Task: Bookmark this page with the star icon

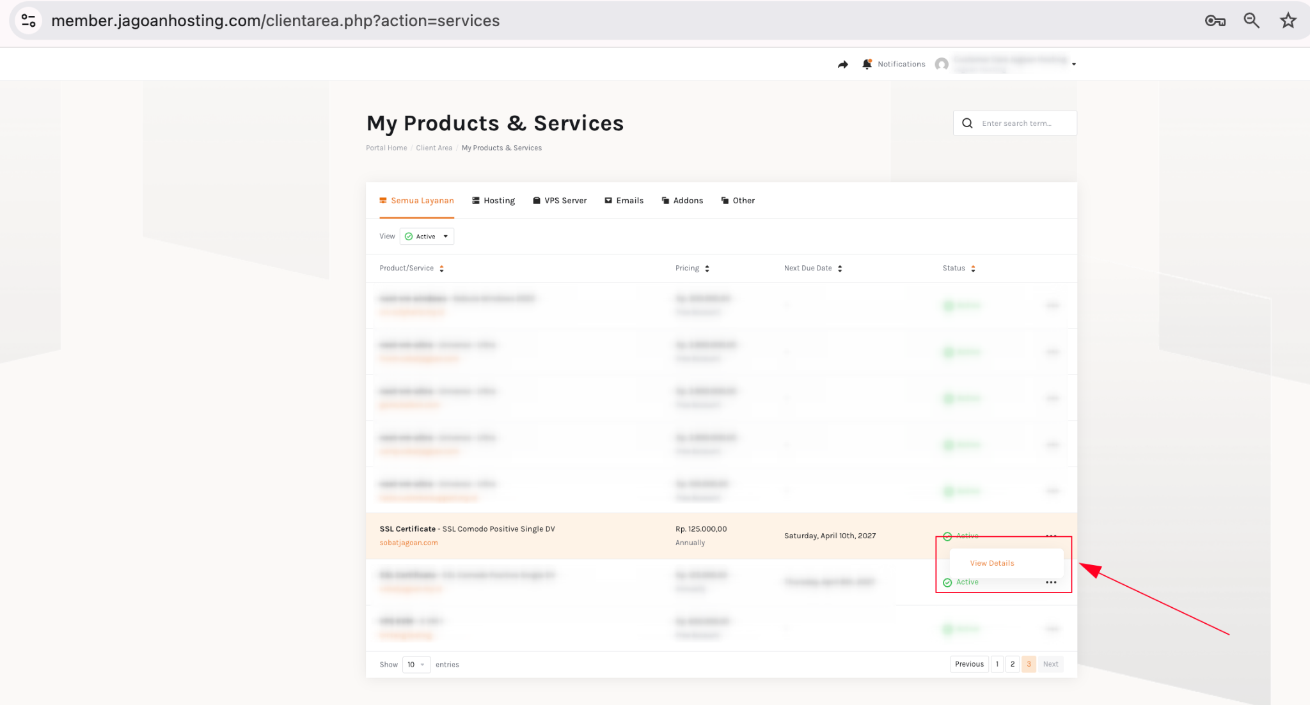Action: pos(1288,20)
